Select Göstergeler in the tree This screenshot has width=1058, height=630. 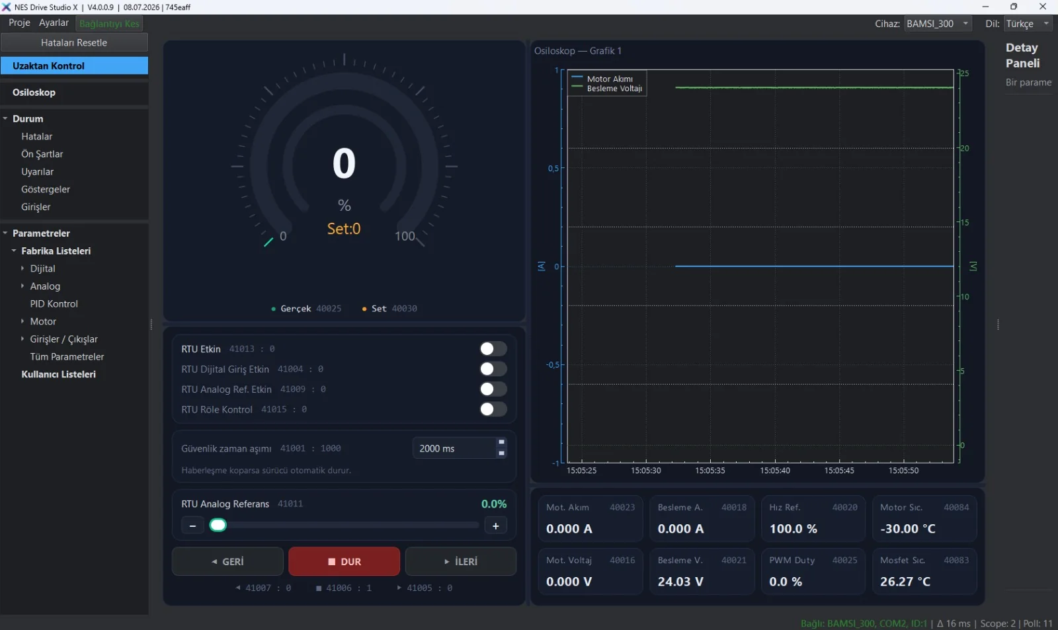(x=46, y=189)
